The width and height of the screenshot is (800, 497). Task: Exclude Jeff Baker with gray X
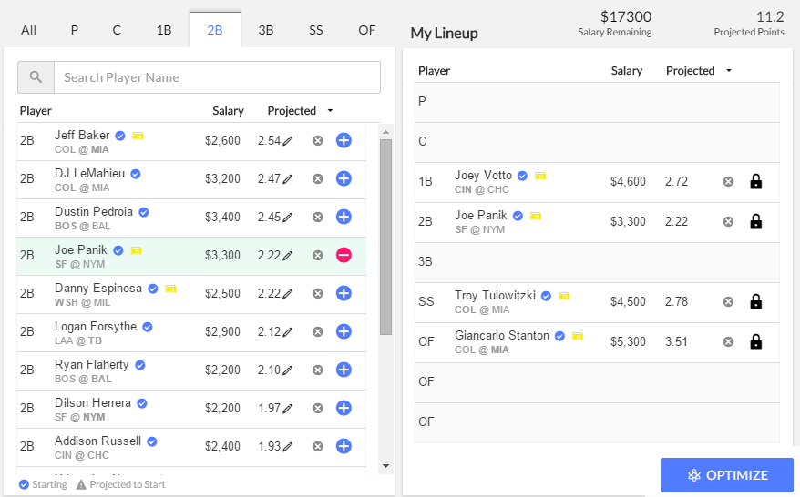(318, 141)
